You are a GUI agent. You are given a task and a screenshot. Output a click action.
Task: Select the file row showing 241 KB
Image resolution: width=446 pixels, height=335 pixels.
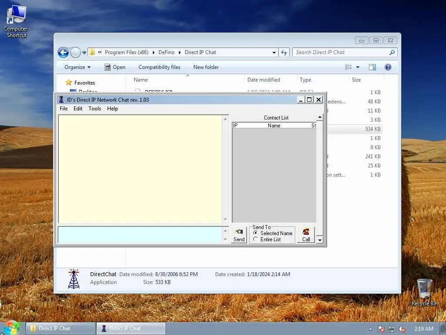point(354,157)
